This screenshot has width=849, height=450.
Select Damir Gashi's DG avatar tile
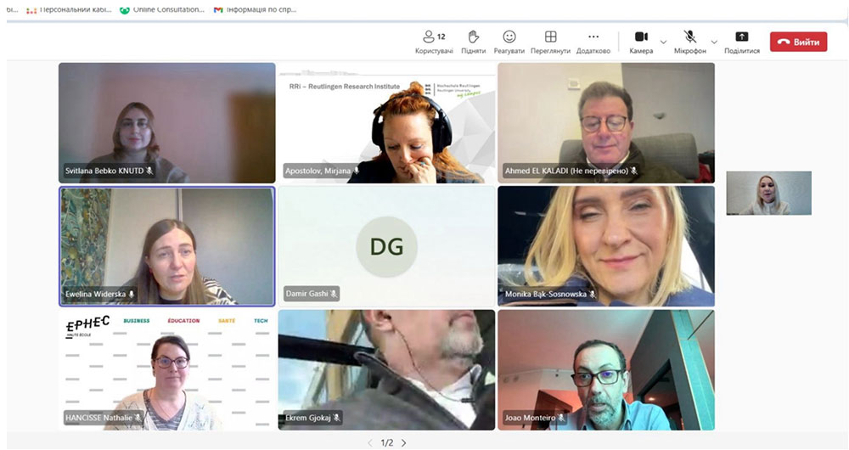pos(386,246)
